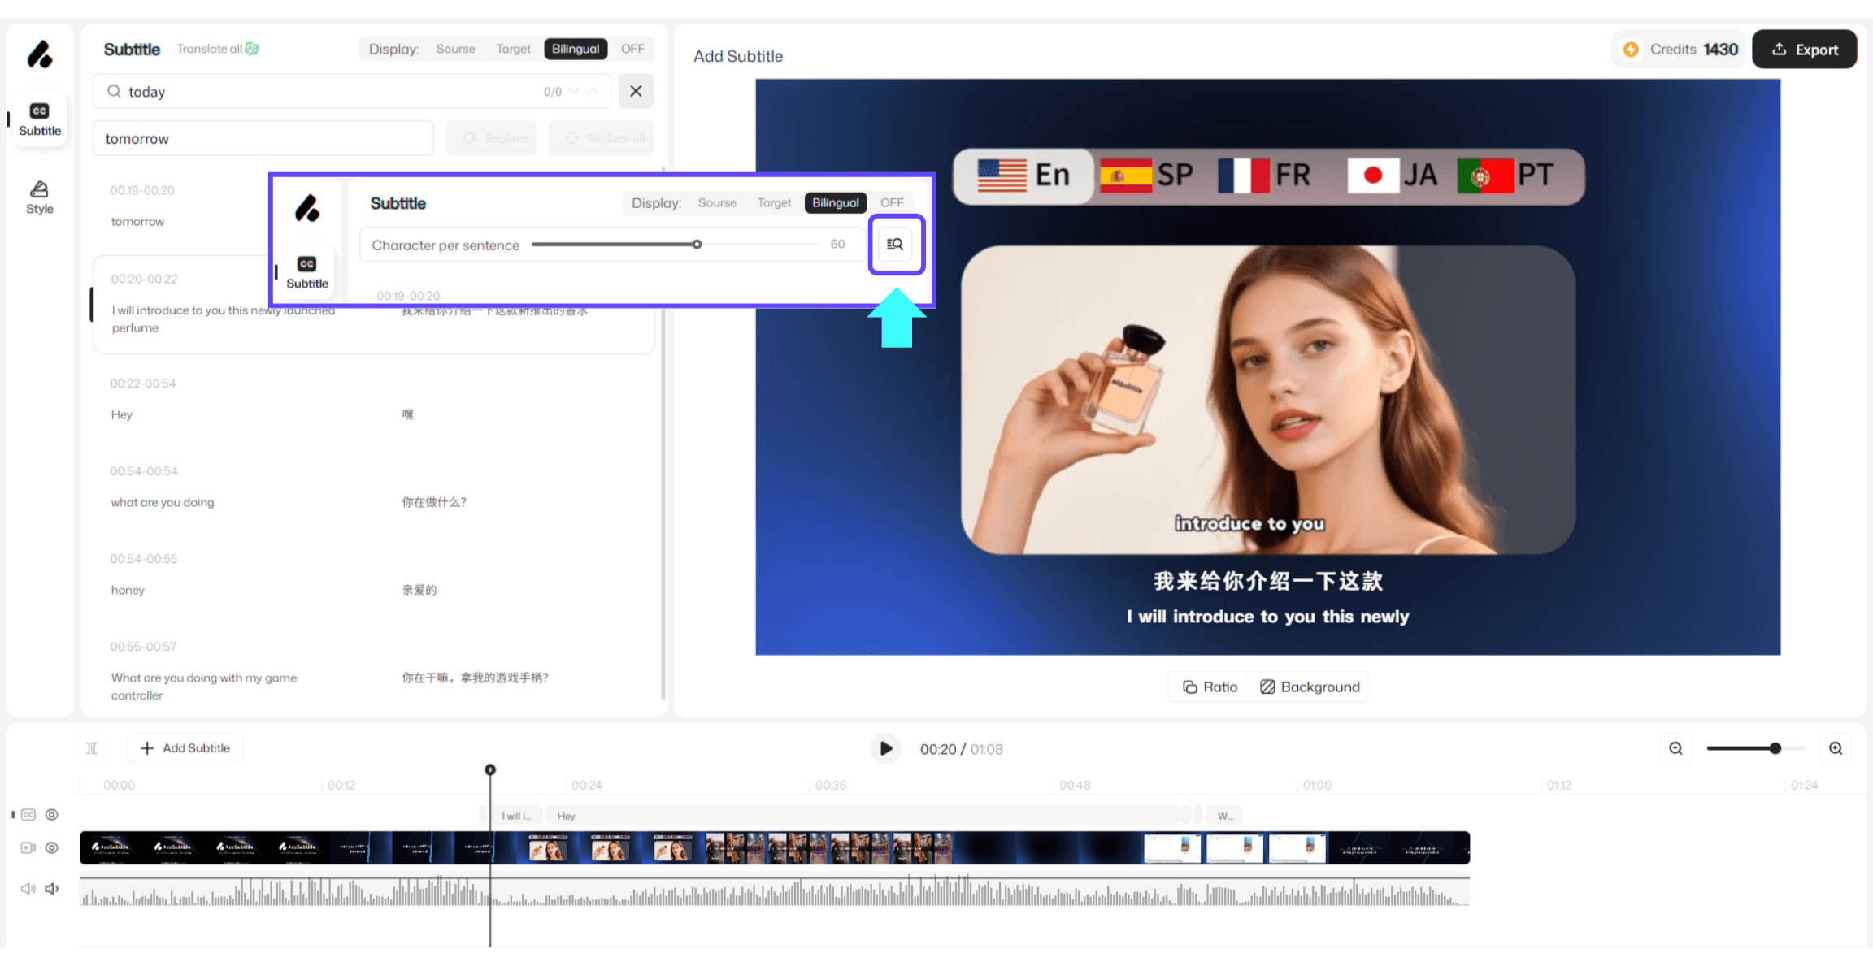Image resolution: width=1873 pixels, height=962 pixels.
Task: Jump to previous search result using the up chevron
Action: click(x=593, y=91)
